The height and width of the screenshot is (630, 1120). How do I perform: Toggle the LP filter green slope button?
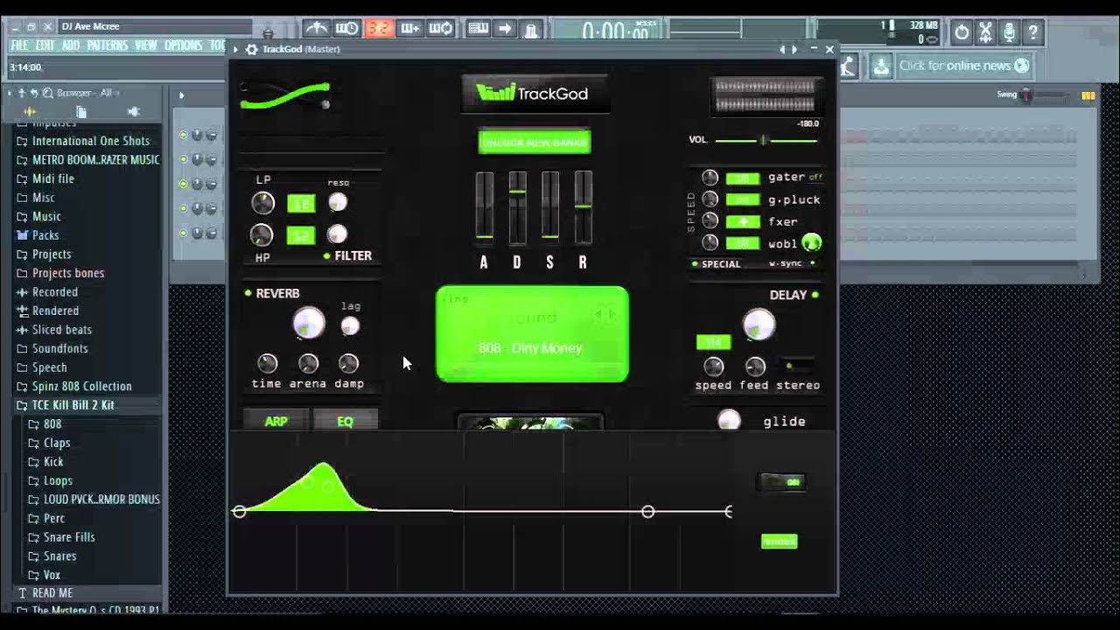click(301, 204)
